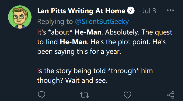This screenshot has width=183, height=101.
Task: Click bold He-Man after the word *about*
Action: click(88, 32)
